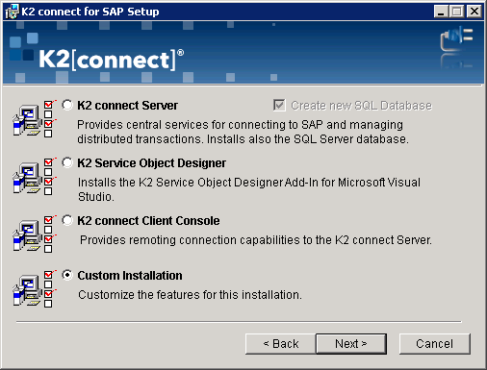
Task: Click the blue squares emblem beside K2 logo
Action: [x=24, y=47]
